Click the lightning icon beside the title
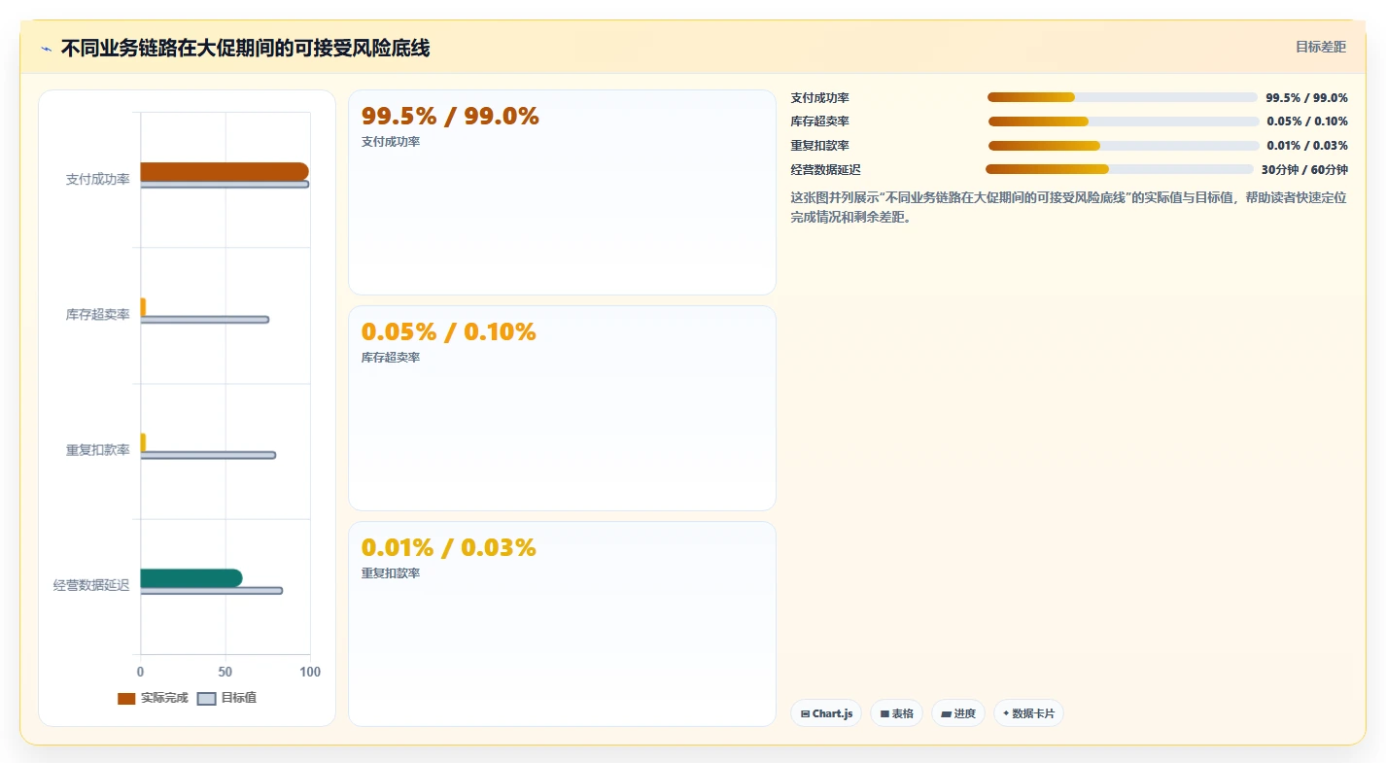This screenshot has height=763, width=1386. point(46,49)
